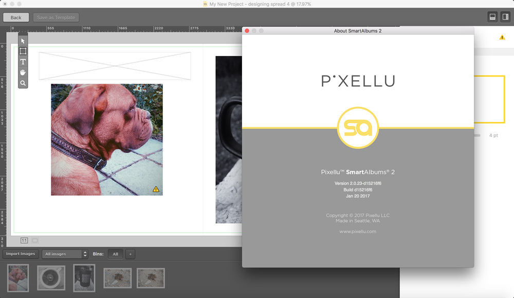Select the Hand pan tool

tap(23, 72)
